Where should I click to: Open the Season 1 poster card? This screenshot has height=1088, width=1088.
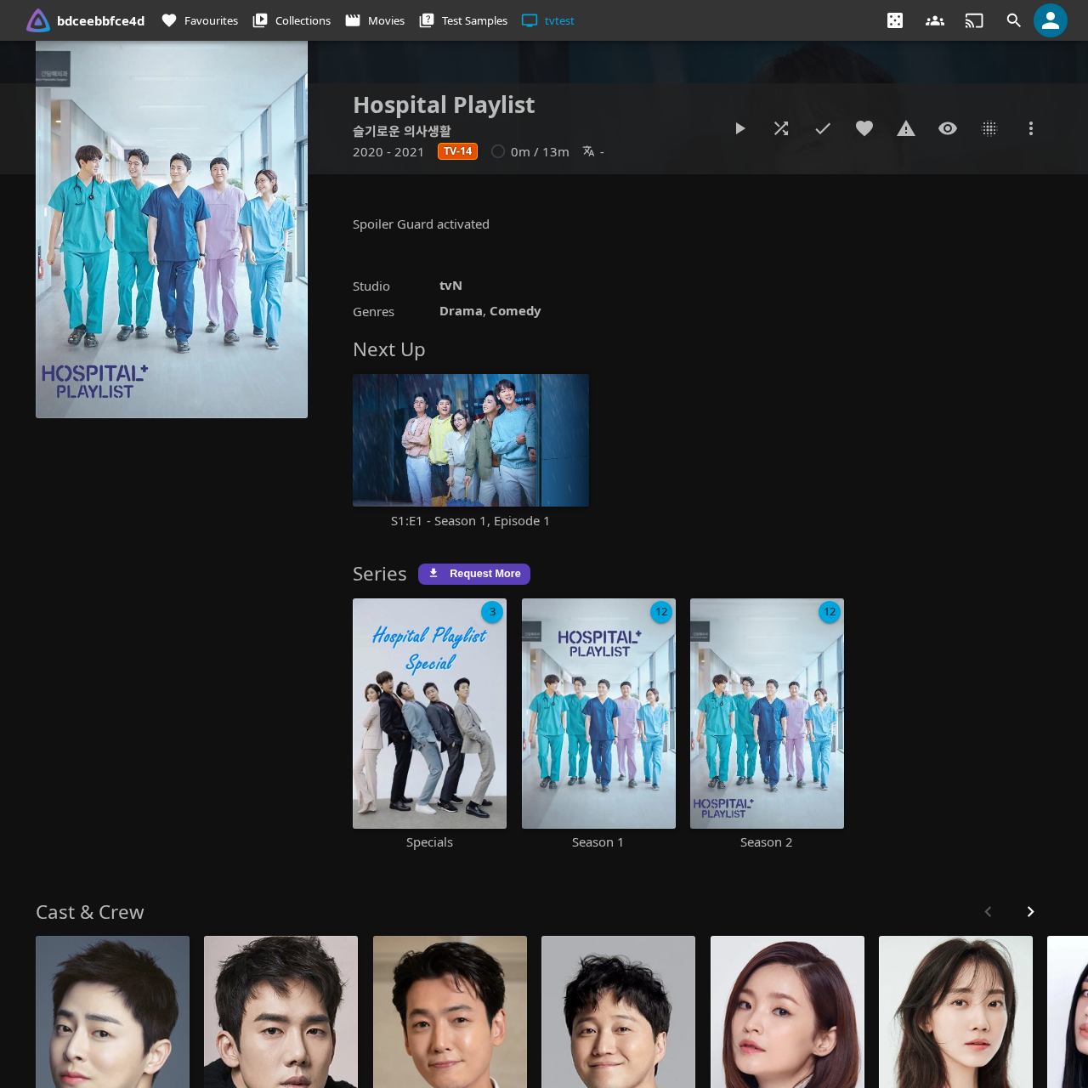(x=598, y=713)
